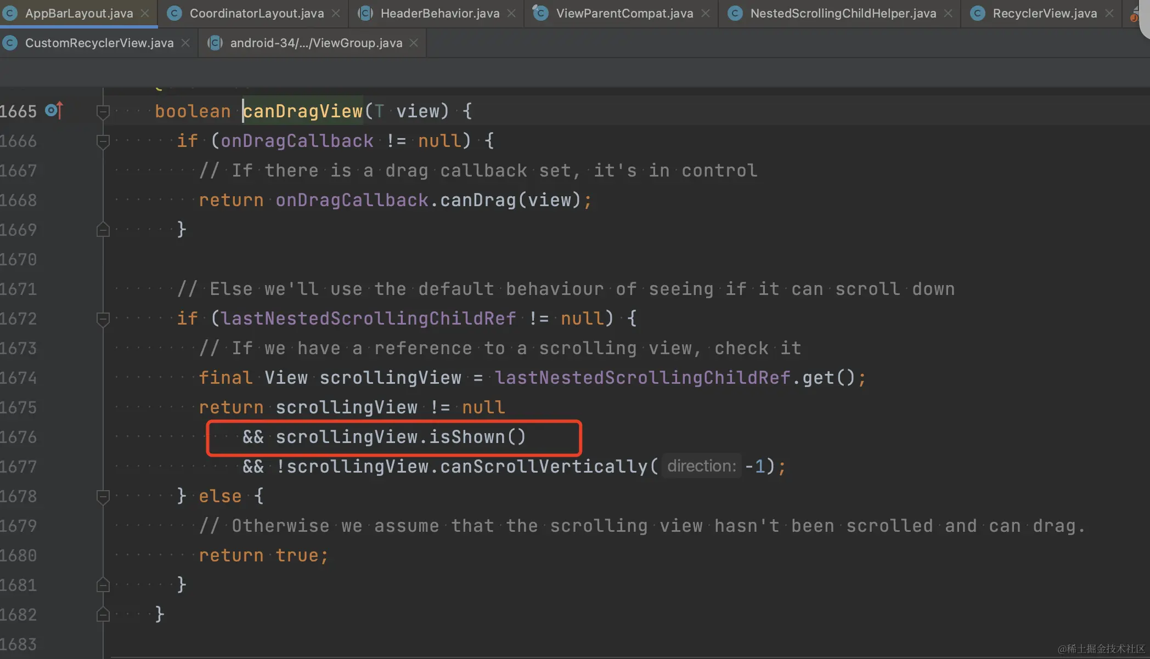Switch to the CoordinatorLayout.java tab
1150x659 pixels.
(256, 13)
